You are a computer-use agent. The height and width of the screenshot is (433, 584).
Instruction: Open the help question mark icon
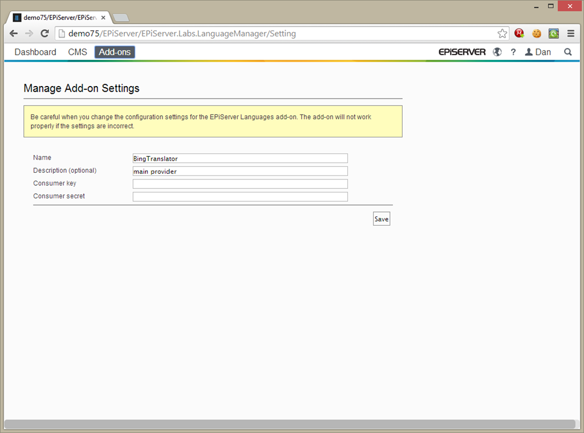tap(513, 52)
